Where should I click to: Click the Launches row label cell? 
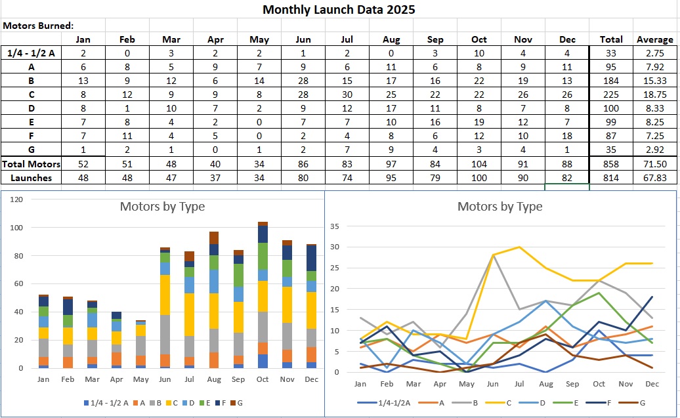click(32, 177)
